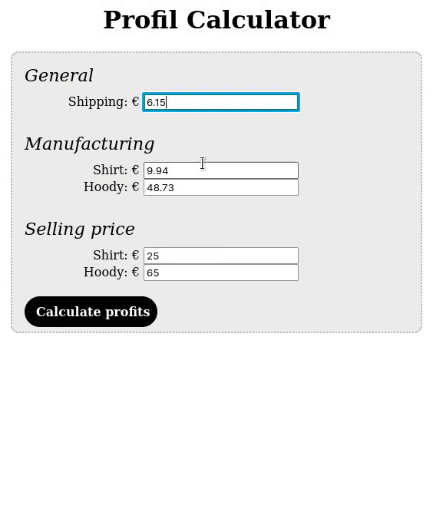Click the euro sign beside Selling price Shirt
Image resolution: width=433 pixels, height=522 pixels.
(135, 255)
